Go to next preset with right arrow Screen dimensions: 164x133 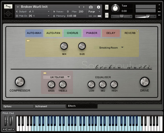[84, 7]
